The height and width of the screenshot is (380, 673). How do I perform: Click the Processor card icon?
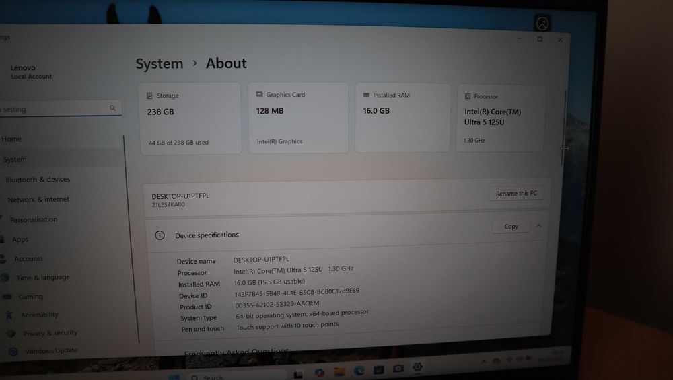click(468, 96)
